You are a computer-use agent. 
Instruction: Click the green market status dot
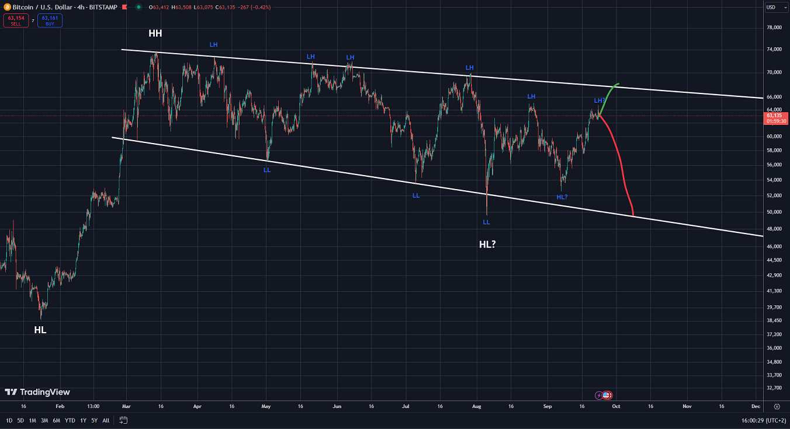pos(140,7)
